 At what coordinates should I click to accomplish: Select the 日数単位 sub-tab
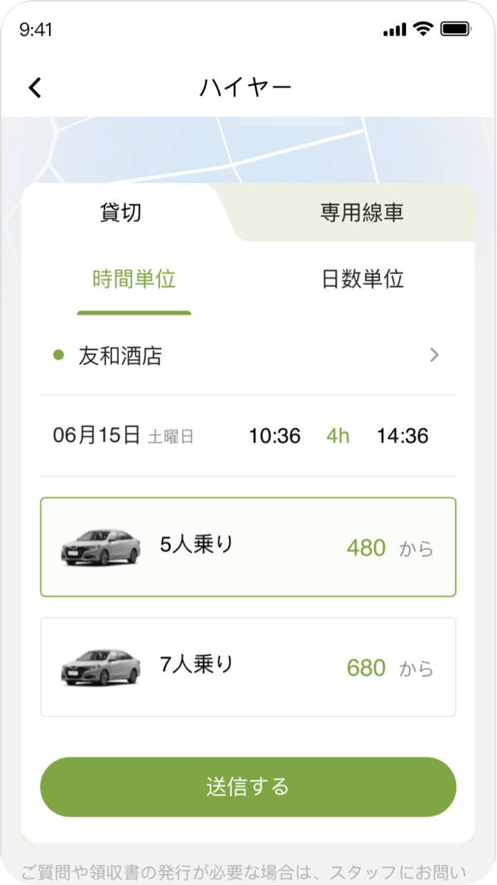click(x=362, y=280)
